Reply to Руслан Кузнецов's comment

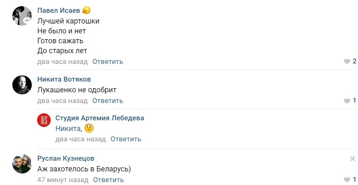[x=108, y=180]
